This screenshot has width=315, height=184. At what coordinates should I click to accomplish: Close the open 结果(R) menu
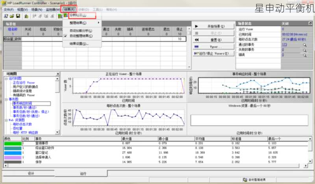coord(69,9)
